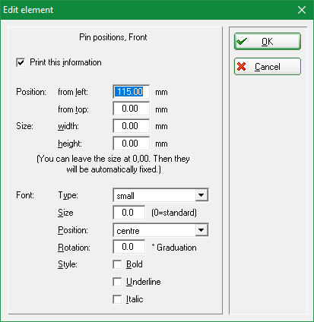Turn on the Italic style checkbox

point(117,299)
